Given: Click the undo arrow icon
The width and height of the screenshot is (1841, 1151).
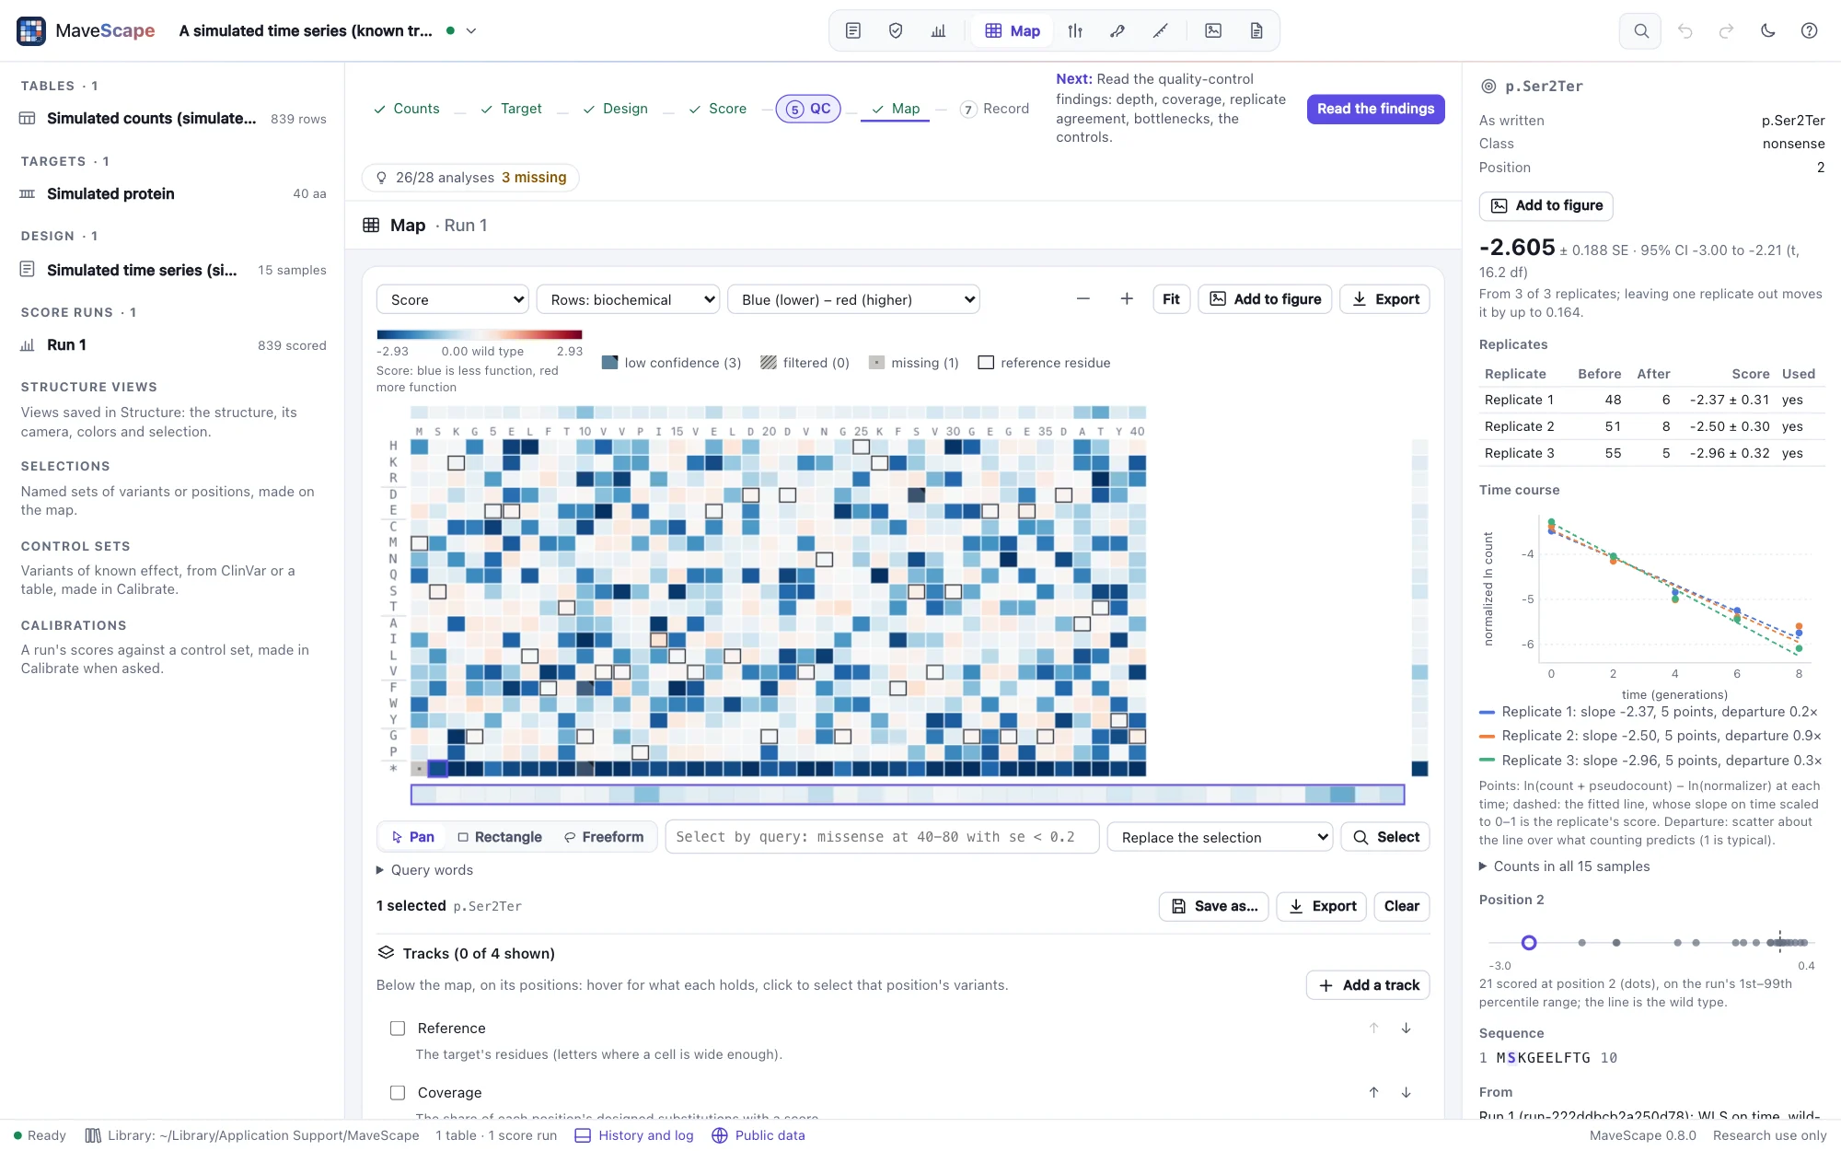Looking at the screenshot, I should [x=1685, y=30].
